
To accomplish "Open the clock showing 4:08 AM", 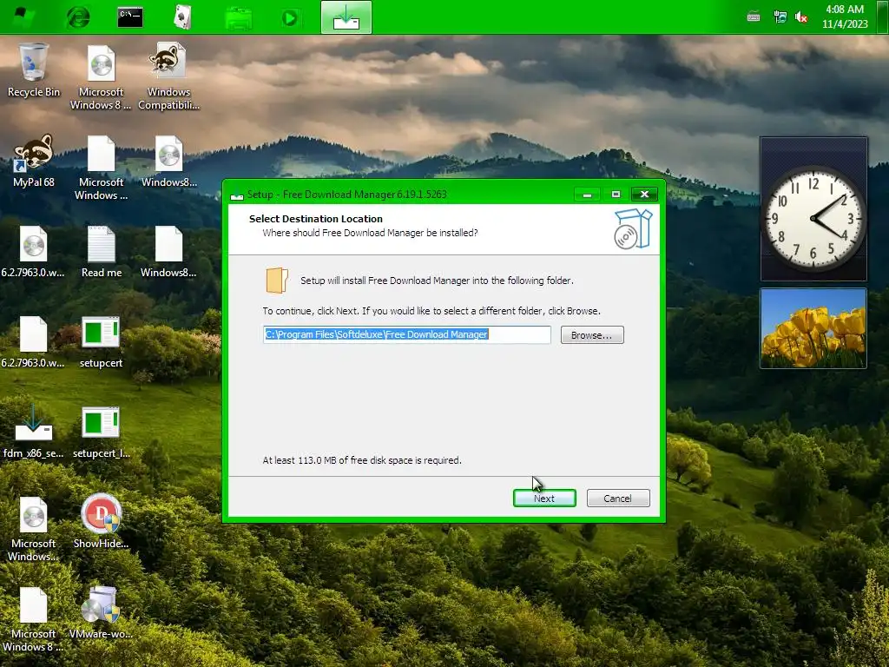I will [x=845, y=17].
